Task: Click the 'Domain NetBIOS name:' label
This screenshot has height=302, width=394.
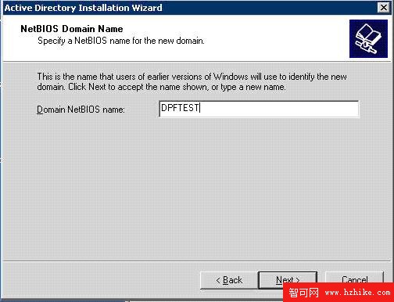Action: pos(81,110)
